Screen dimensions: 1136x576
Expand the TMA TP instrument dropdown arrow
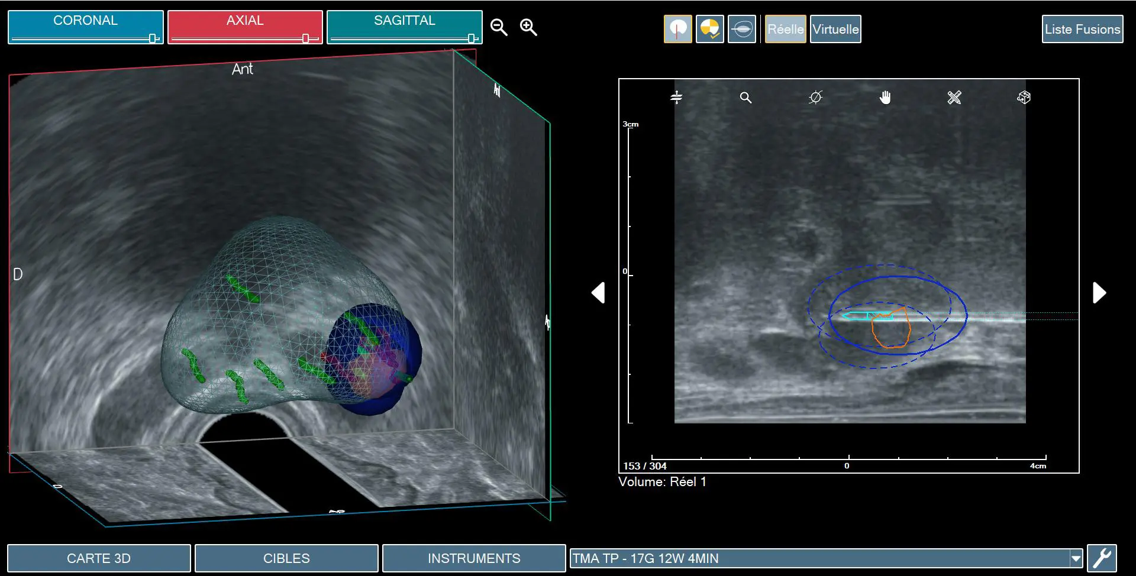tap(1076, 558)
